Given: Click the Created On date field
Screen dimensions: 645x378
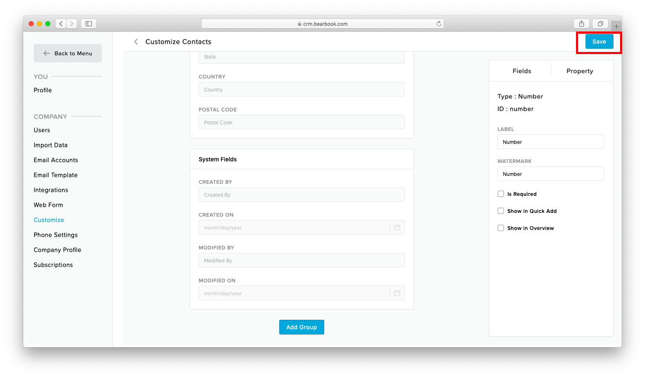Looking at the screenshot, I should click(x=302, y=227).
